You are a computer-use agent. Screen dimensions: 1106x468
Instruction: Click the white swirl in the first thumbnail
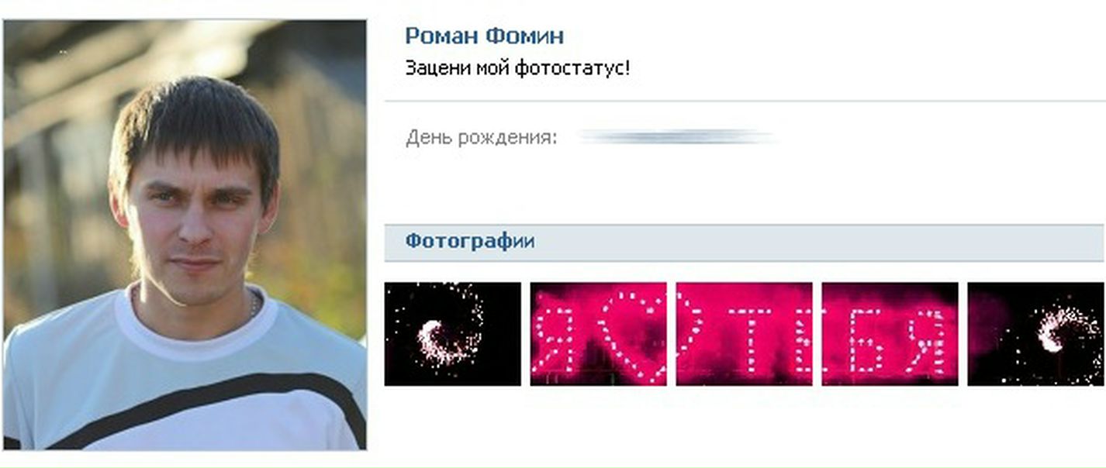coord(439,341)
